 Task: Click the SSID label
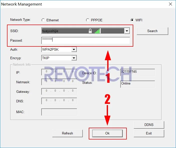click(14, 31)
